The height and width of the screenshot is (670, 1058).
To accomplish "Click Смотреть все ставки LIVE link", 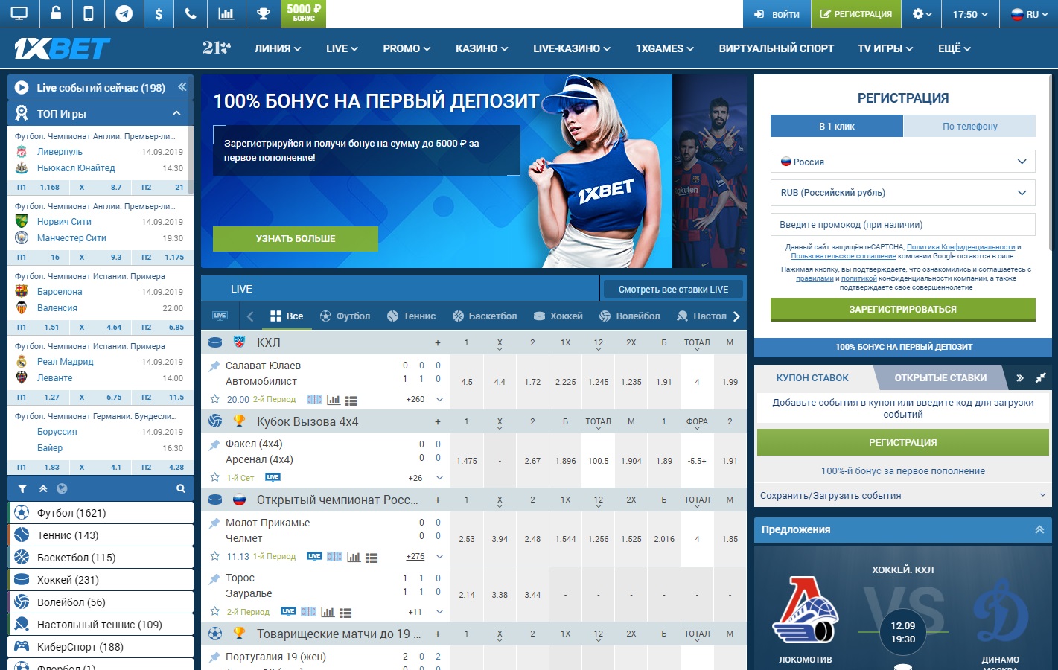I will (672, 288).
